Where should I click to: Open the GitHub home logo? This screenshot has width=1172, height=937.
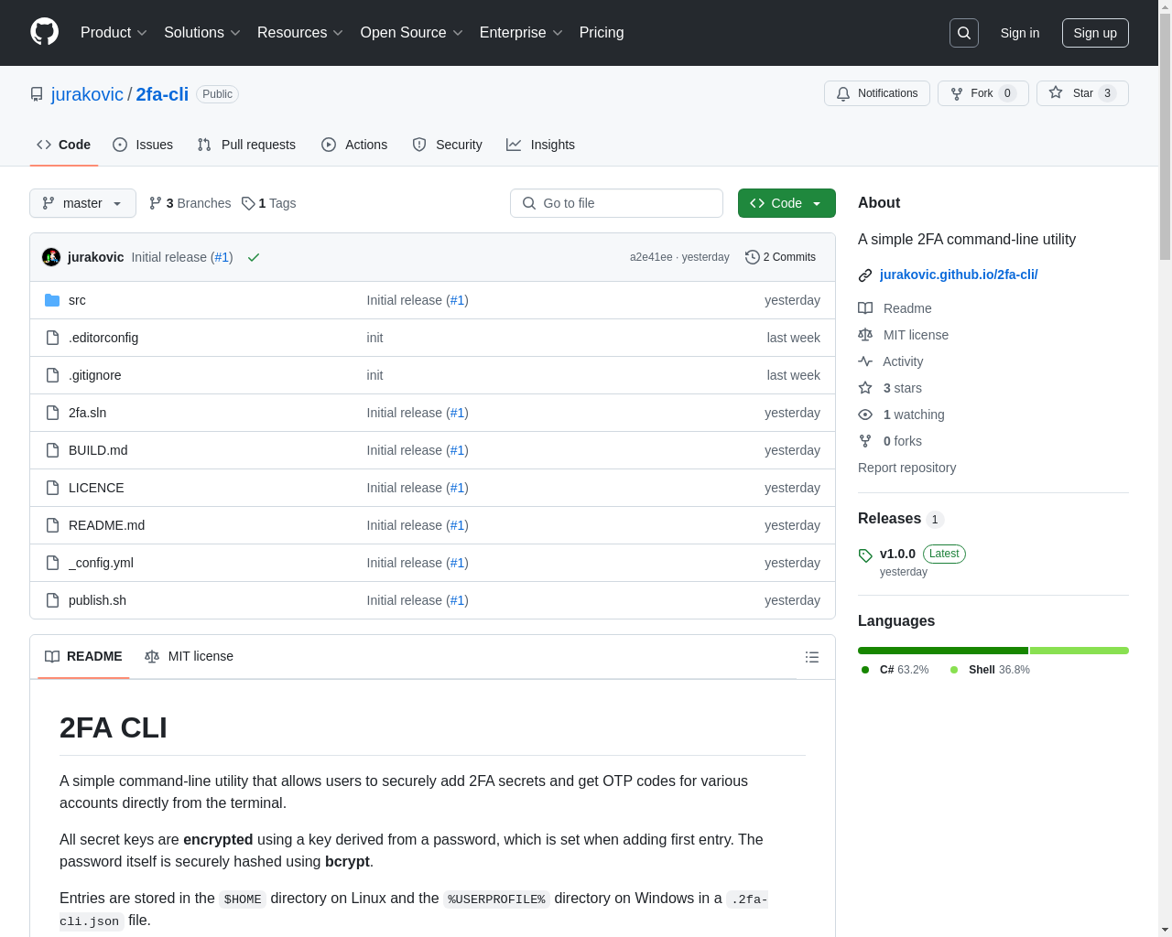click(45, 32)
